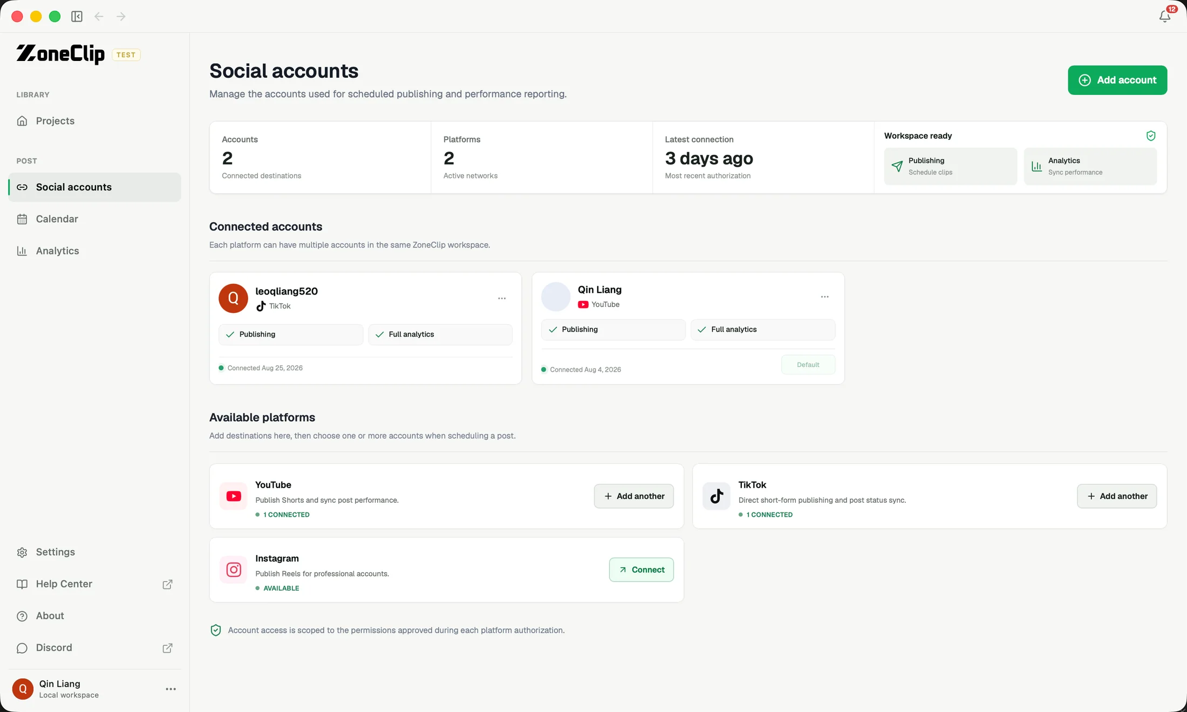Click Publishing chip on Qin Liang card
Image resolution: width=1187 pixels, height=712 pixels.
(613, 330)
